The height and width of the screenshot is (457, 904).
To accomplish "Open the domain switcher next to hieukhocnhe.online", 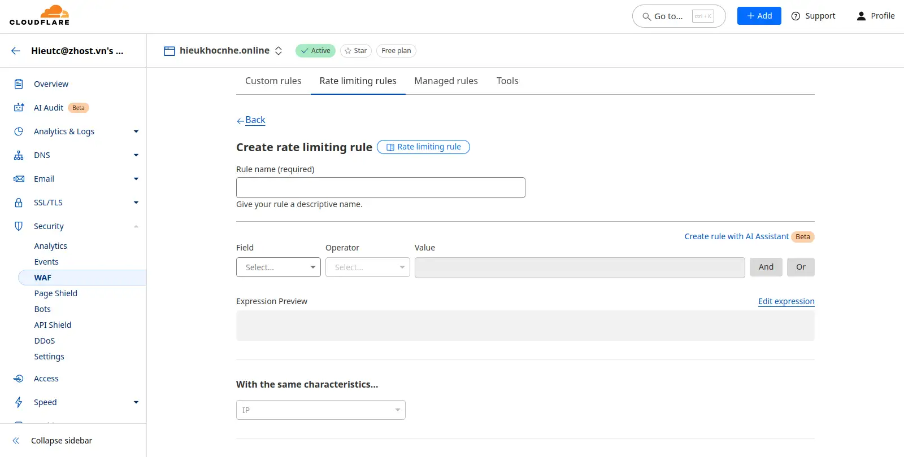I will (279, 51).
